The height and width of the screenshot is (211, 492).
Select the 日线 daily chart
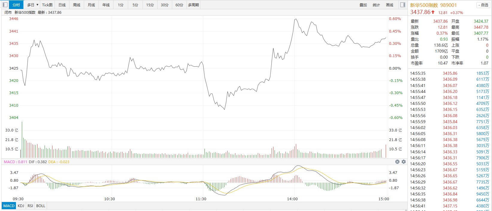(x=62, y=5)
